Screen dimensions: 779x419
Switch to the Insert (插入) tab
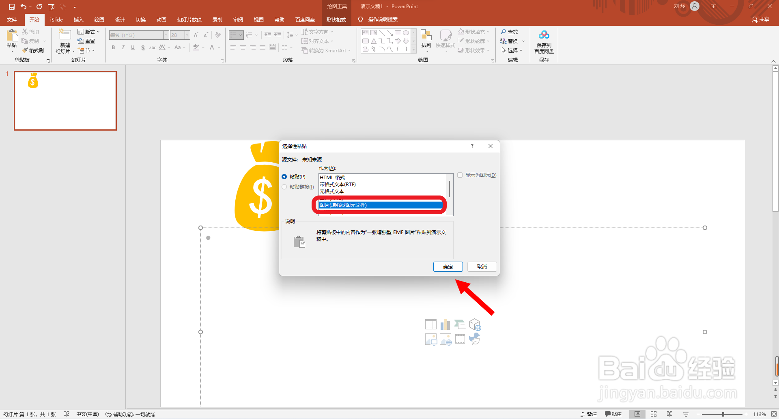[x=78, y=19]
